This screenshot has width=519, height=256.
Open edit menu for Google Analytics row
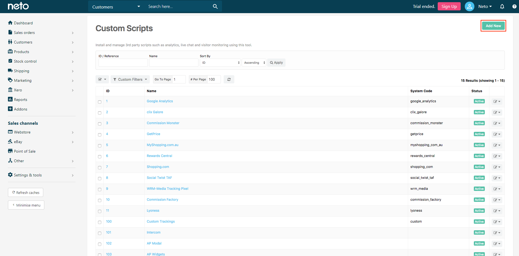pyautogui.click(x=497, y=101)
